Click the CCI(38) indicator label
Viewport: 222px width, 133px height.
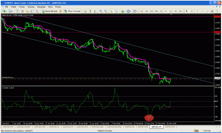8,88
